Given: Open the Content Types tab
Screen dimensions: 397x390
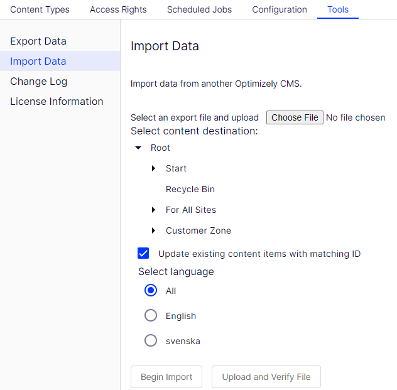Looking at the screenshot, I should (x=40, y=9).
